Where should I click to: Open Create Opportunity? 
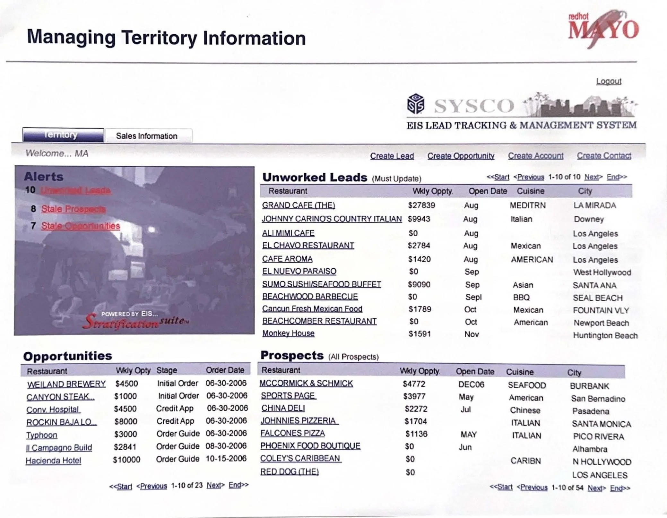461,156
